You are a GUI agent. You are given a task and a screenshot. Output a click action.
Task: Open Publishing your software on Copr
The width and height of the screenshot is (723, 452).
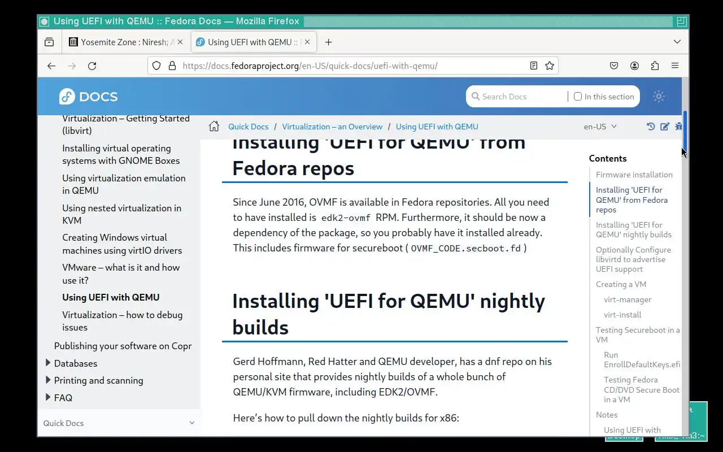[x=123, y=346]
